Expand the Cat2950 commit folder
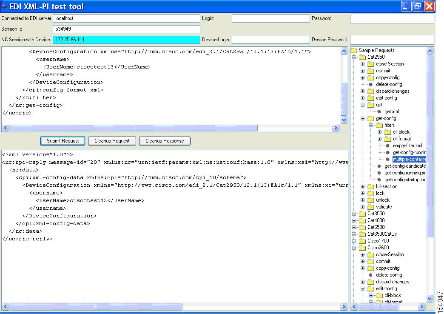The width and height of the screenshot is (444, 314). coord(362,71)
